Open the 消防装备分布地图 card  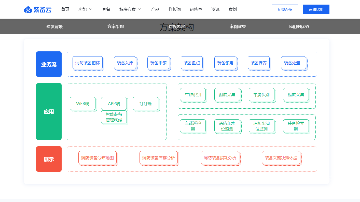pyautogui.click(x=98, y=158)
